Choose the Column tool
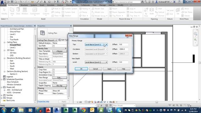This screenshot has height=113, width=201. point(46,11)
